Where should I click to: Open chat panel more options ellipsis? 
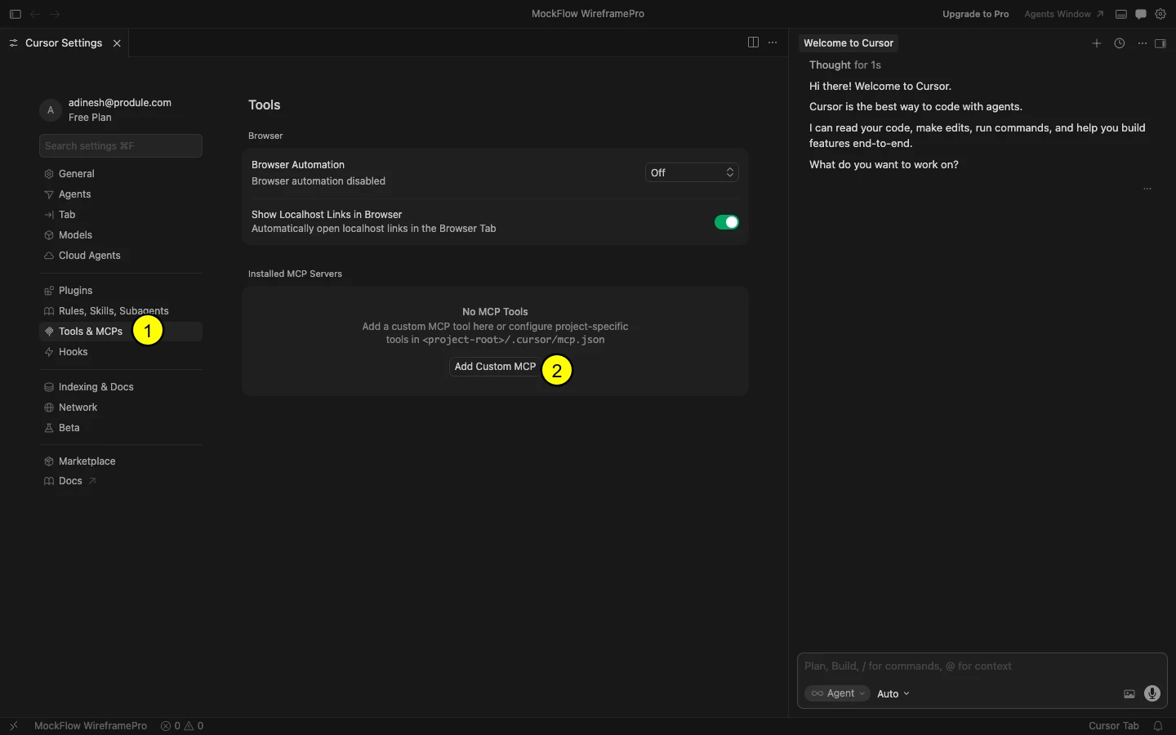(x=1143, y=43)
